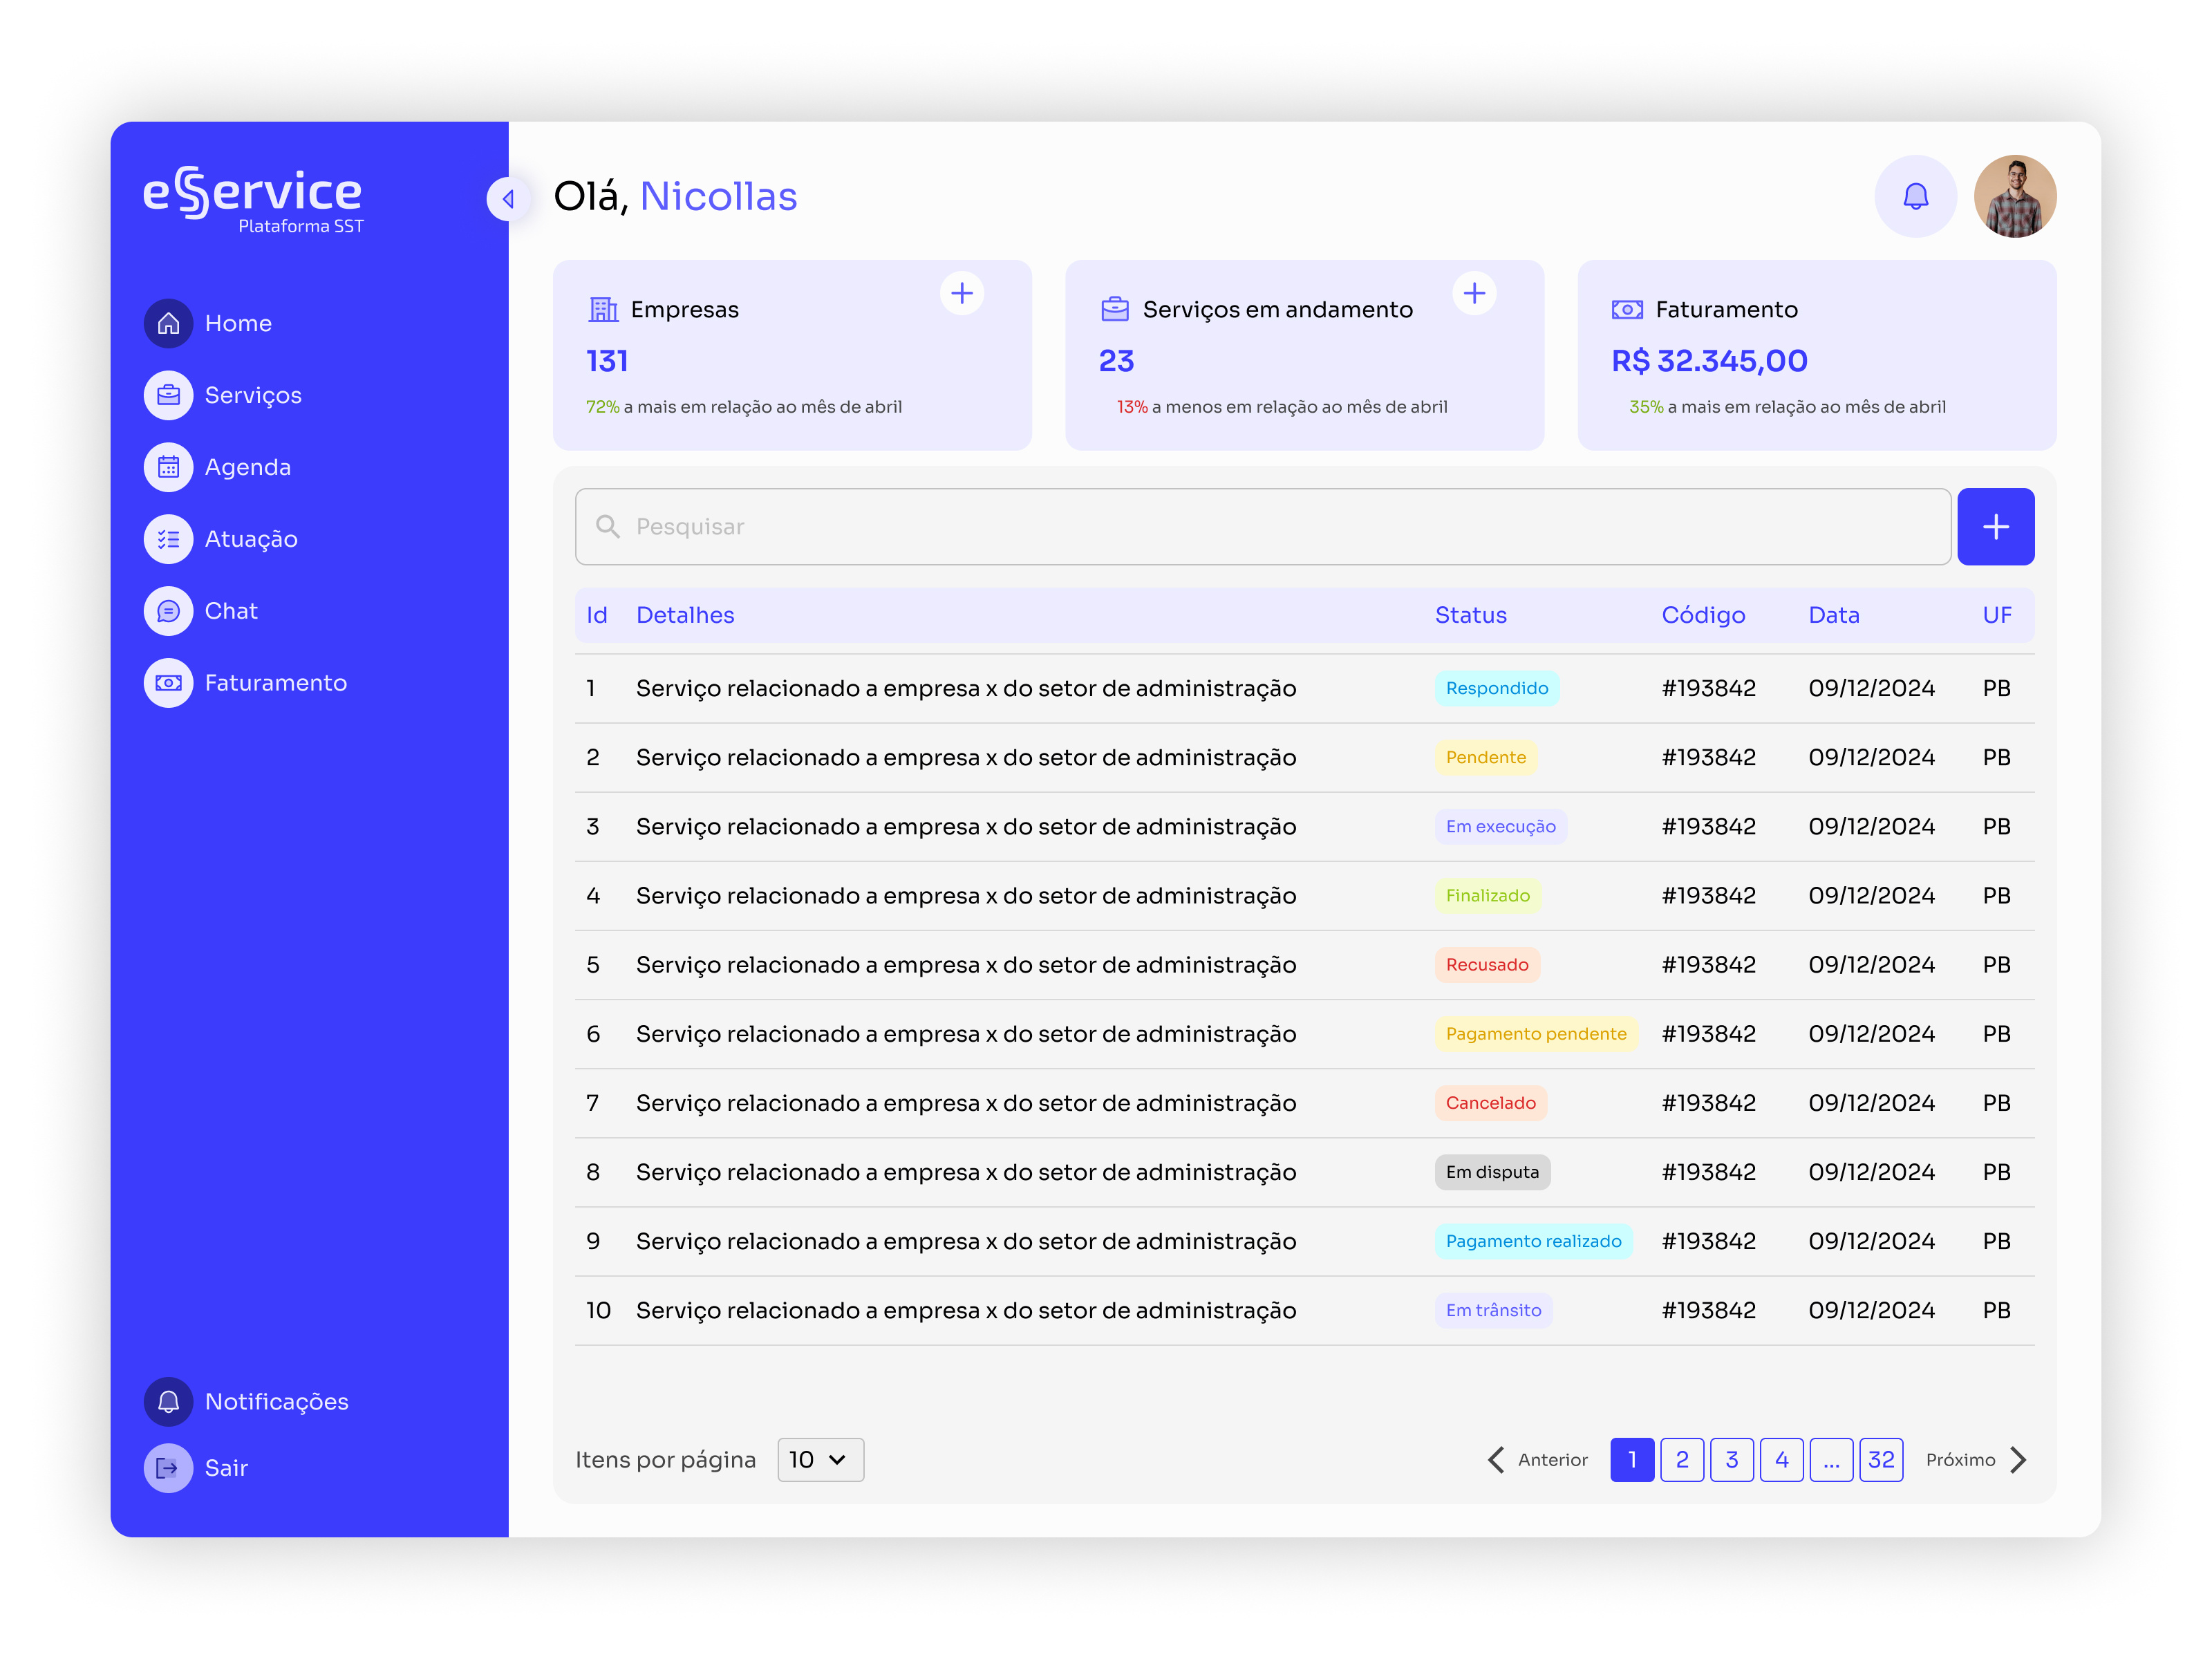Screen dimensions: 2212x1659
Task: Click the notification bell icon in header
Action: tap(1915, 196)
